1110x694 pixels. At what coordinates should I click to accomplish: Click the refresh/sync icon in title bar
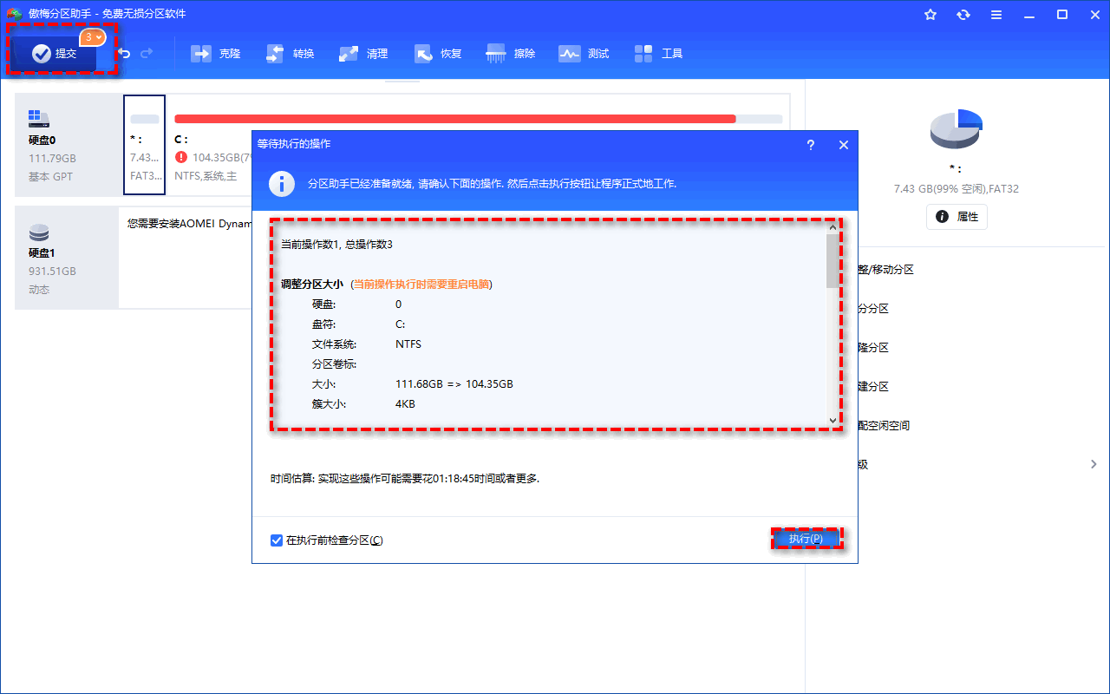click(x=963, y=14)
